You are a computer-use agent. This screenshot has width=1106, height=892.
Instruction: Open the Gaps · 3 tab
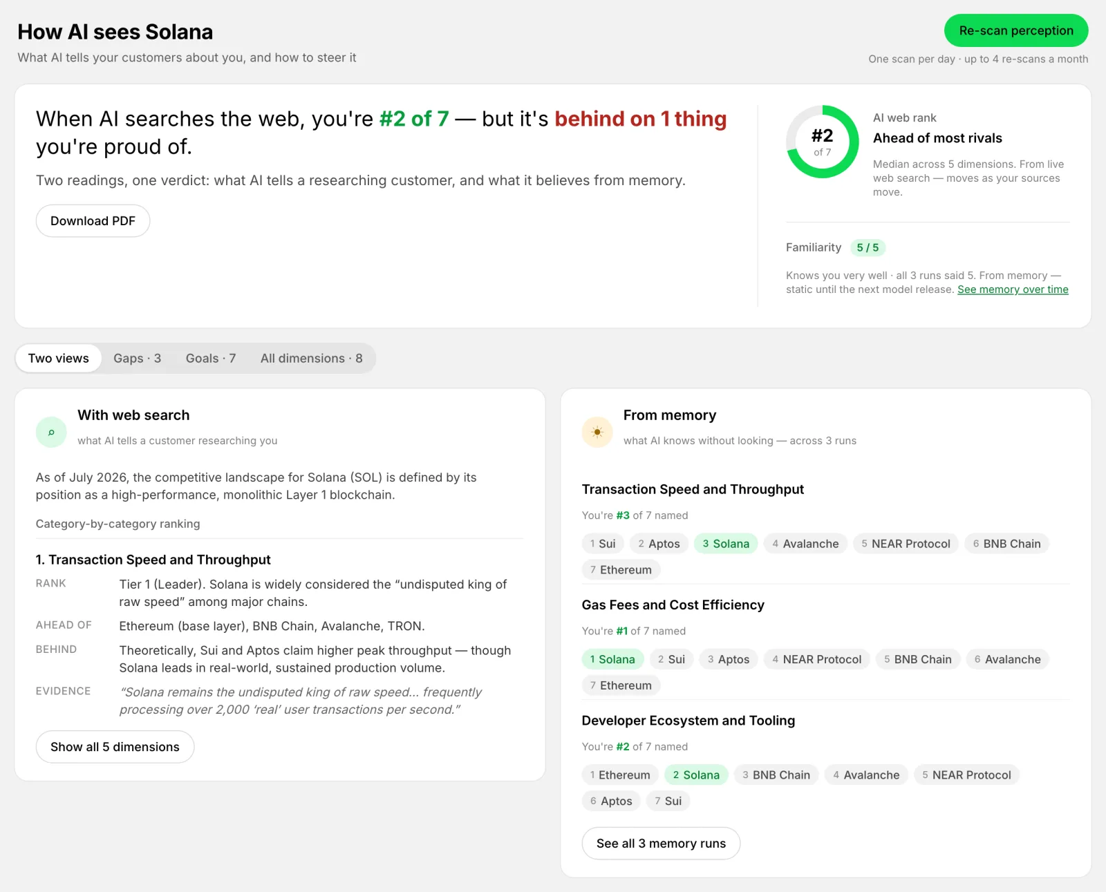(x=137, y=358)
